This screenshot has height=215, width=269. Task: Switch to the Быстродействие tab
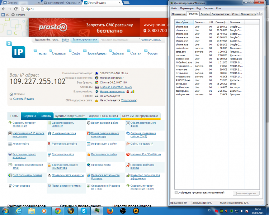pos(221,14)
